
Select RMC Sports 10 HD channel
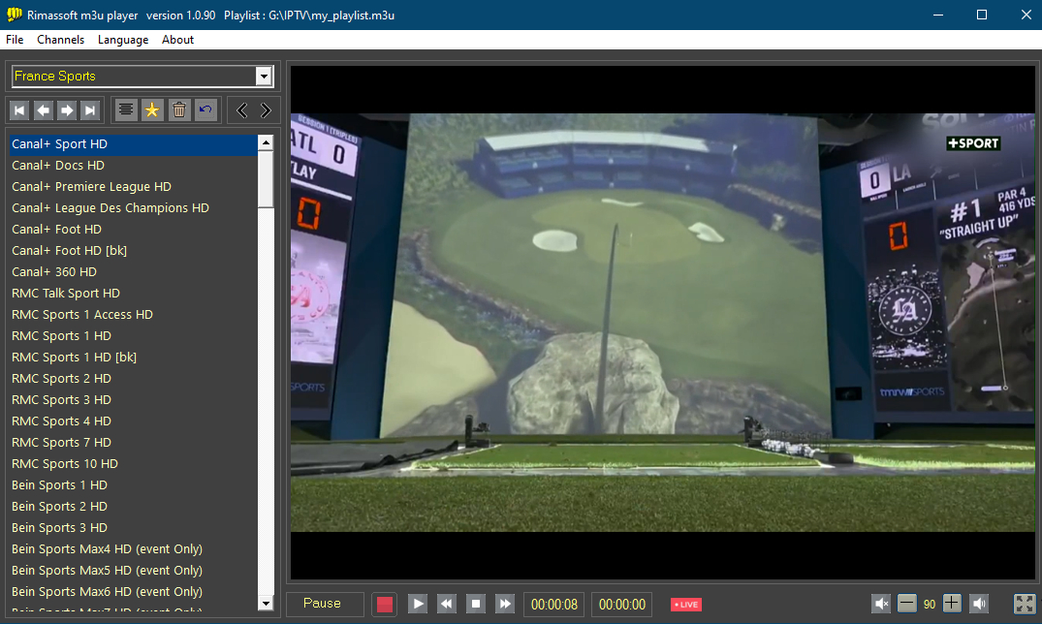pyautogui.click(x=133, y=463)
